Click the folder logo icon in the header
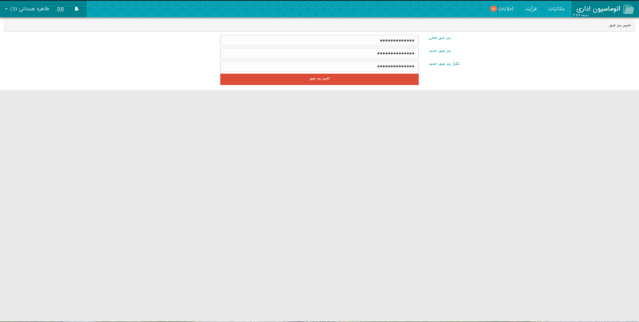Screen dimensions: 639x322 pyautogui.click(x=628, y=9)
